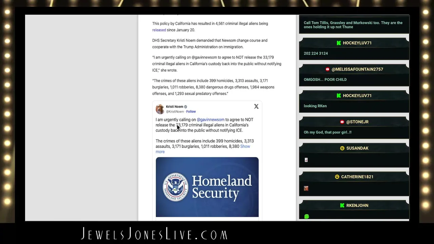Open the 'released' hyperlink in the article
Image resolution: width=434 pixels, height=244 pixels.
pos(159,30)
